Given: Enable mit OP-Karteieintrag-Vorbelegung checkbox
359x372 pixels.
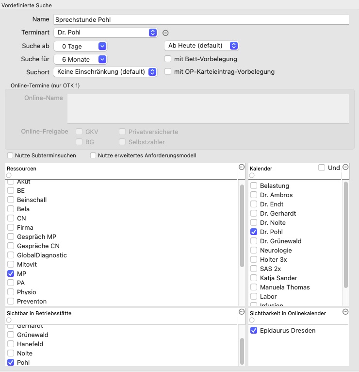Looking at the screenshot, I should (168, 71).
